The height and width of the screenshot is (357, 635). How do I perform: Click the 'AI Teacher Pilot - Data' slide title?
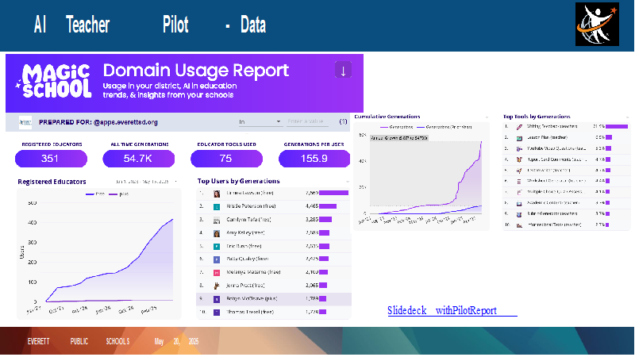(150, 25)
